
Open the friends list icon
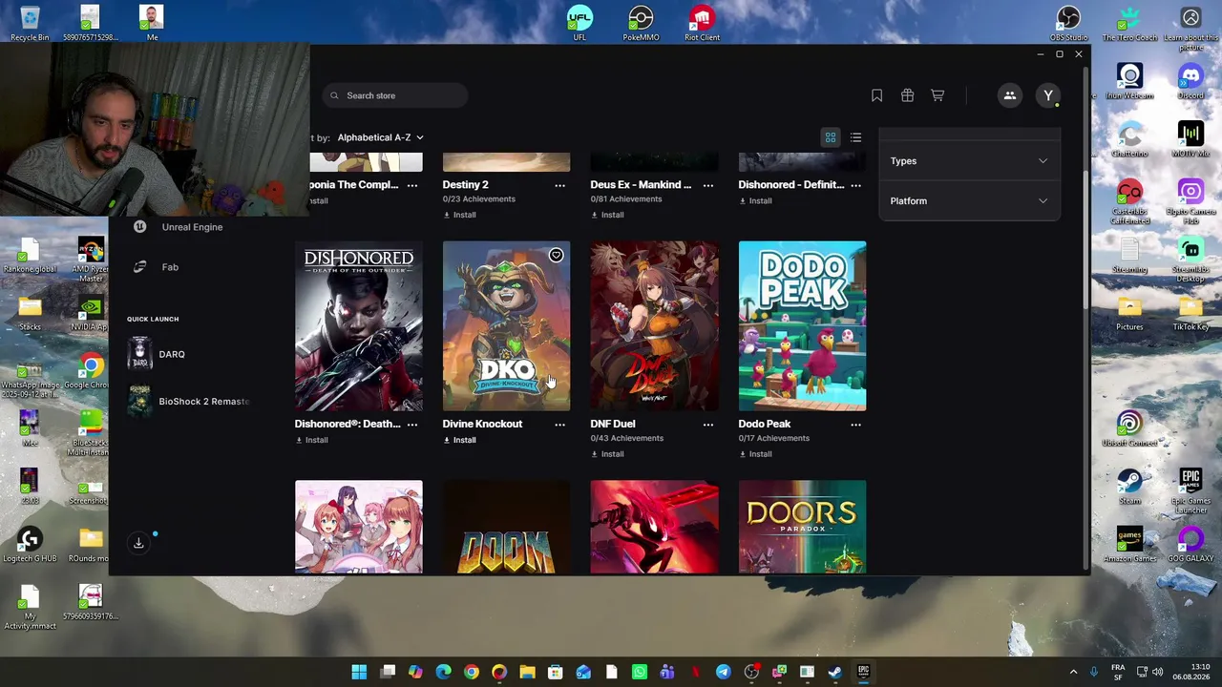point(1009,95)
